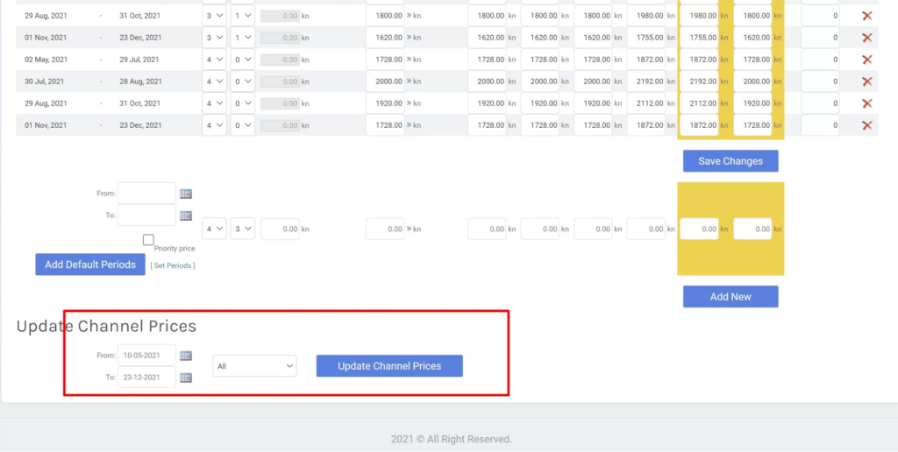Open the Set Periods link

click(173, 265)
